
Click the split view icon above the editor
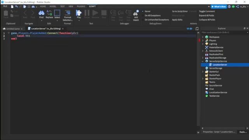[197, 28]
